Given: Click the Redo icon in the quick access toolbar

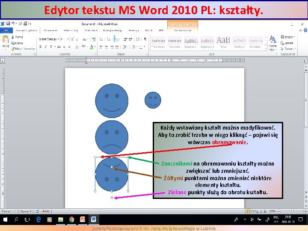Looking at the screenshot, I should point(20,24).
